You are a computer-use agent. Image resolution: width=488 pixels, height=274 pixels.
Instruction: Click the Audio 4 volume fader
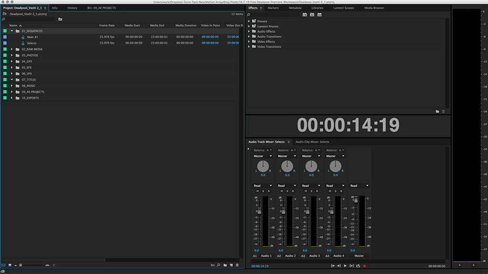click(x=331, y=212)
